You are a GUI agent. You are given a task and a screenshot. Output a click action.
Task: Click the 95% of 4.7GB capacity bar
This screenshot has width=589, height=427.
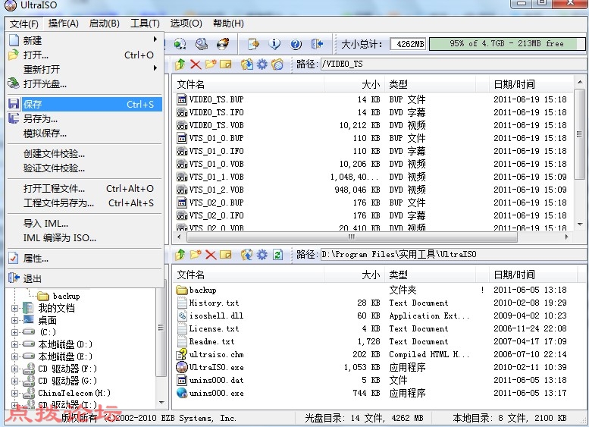click(x=506, y=43)
